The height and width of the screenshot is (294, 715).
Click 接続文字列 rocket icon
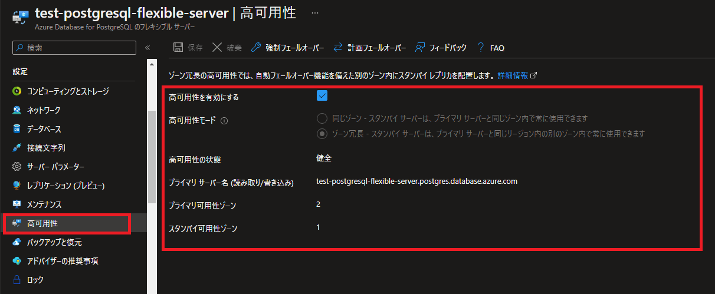pos(17,148)
